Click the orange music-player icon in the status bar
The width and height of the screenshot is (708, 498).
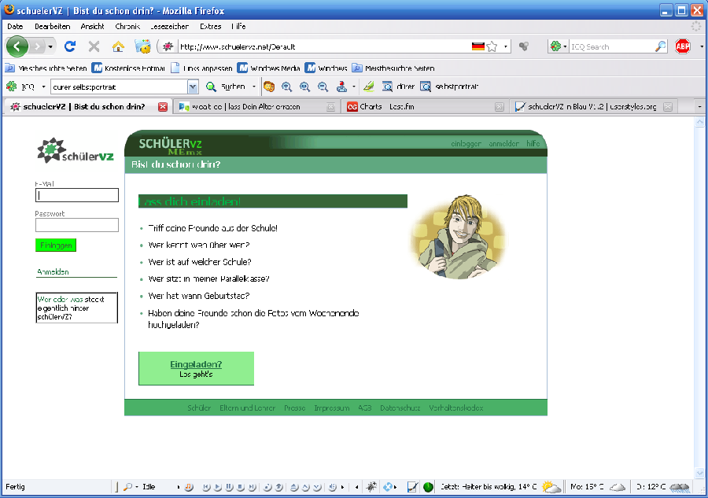189,487
